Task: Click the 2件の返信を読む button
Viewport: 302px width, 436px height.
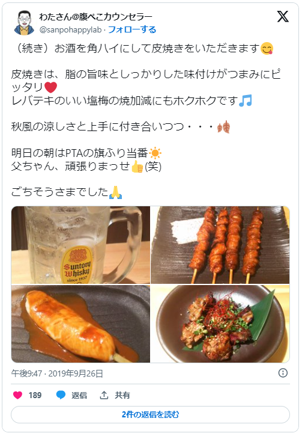Action: (x=151, y=414)
